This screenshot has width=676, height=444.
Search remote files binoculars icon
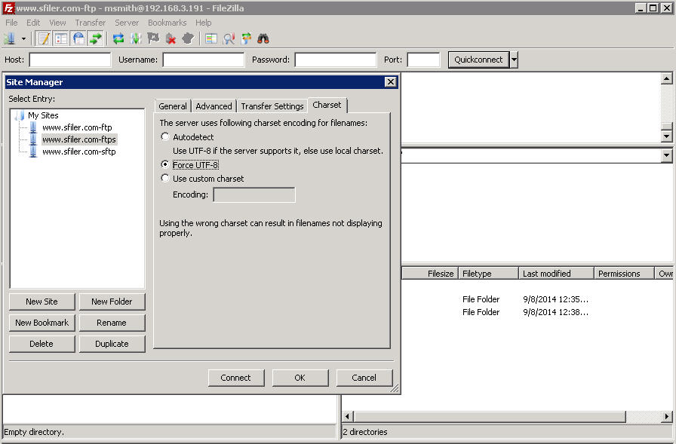tap(263, 38)
